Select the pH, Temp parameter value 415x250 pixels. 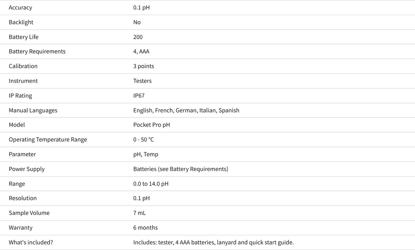click(x=146, y=154)
